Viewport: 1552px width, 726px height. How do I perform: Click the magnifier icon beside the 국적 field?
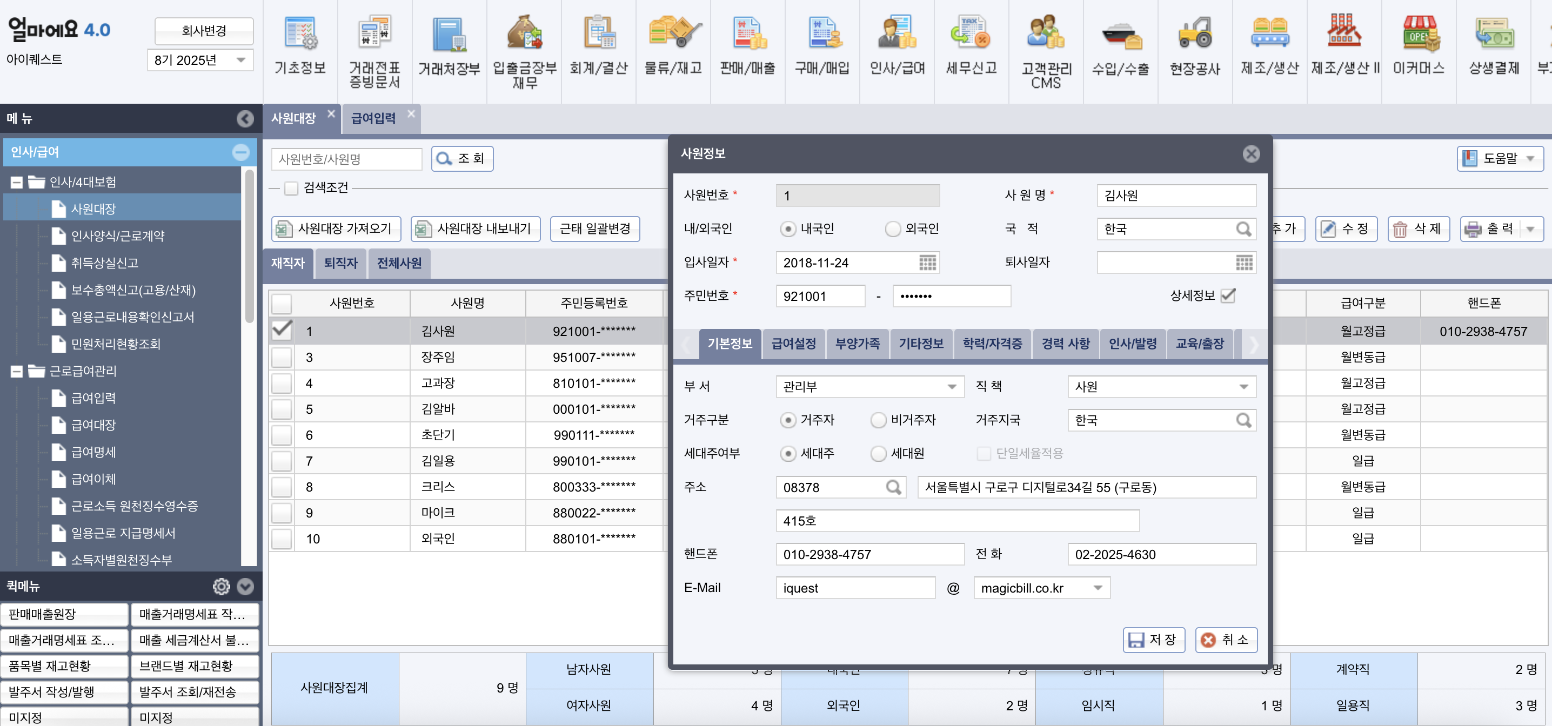tap(1244, 229)
